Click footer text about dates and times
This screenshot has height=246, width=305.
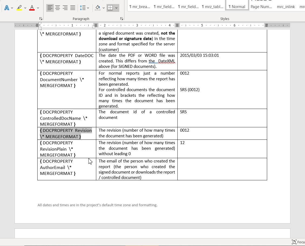point(97,205)
